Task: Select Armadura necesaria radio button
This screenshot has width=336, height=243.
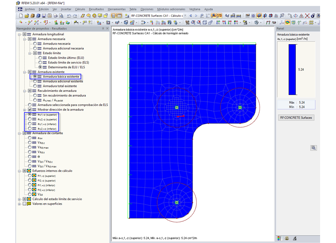Action: click(35, 43)
